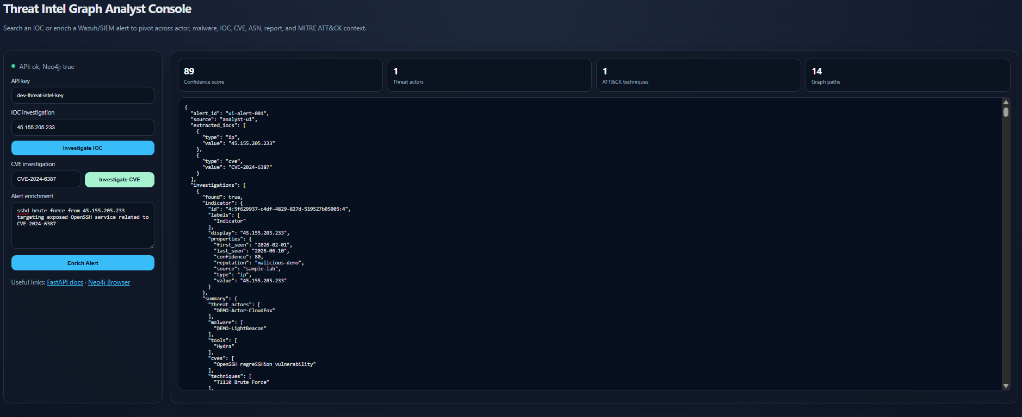Click the "summary" JSON key line
Viewport: 1022px width, 417px height.
click(220, 299)
